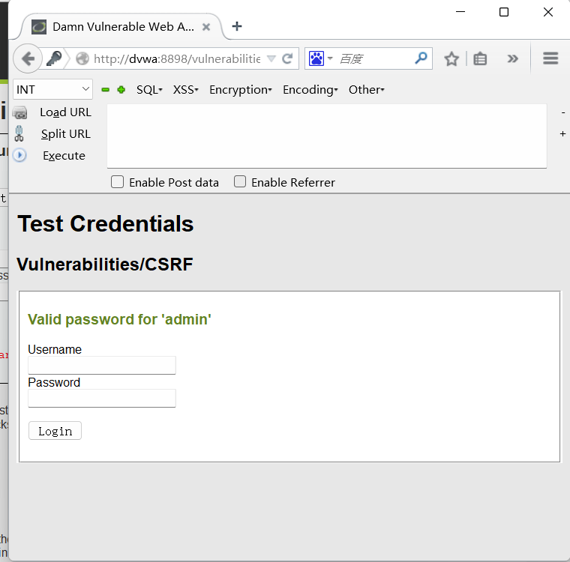This screenshot has height=562, width=570.
Task: Click the Split URL scissors icon
Action: (x=19, y=133)
